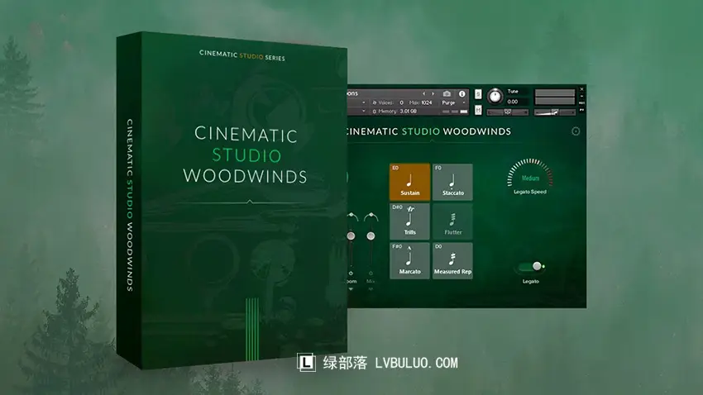
Task: Click the Max voices 1024 value
Action: 427,102
